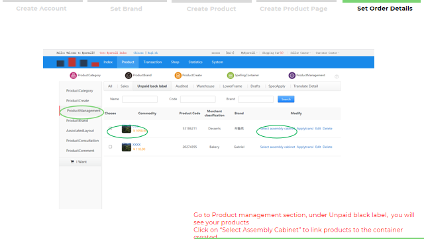The width and height of the screenshot is (424, 239).
Task: Click the Create Account step heading
Action: (x=41, y=9)
